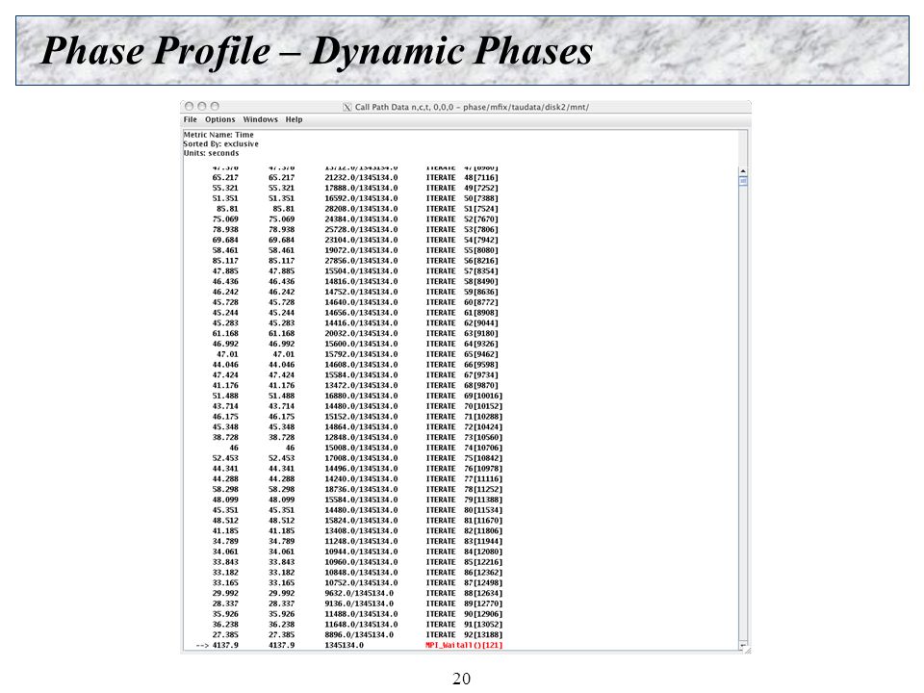This screenshot has width=924, height=693.
Task: Select row ITERATE 76[10978]
Action: (x=357, y=469)
